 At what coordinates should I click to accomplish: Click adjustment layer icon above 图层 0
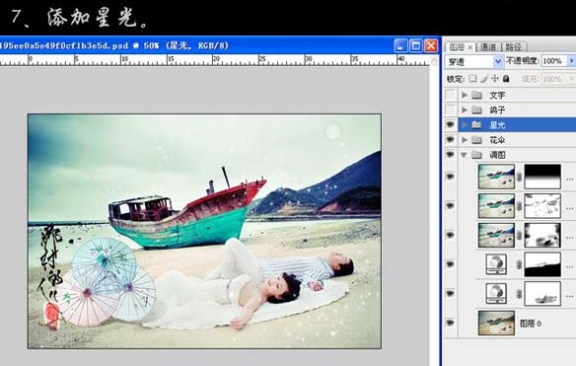[496, 294]
